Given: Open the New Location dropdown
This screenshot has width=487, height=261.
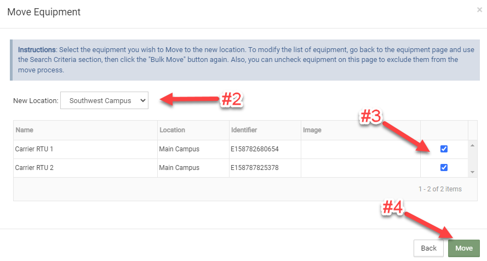Looking at the screenshot, I should [104, 100].
